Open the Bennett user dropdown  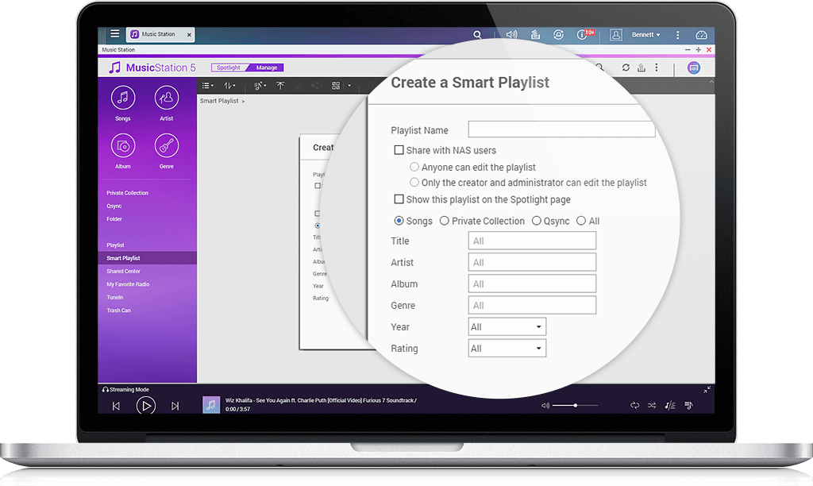point(645,35)
